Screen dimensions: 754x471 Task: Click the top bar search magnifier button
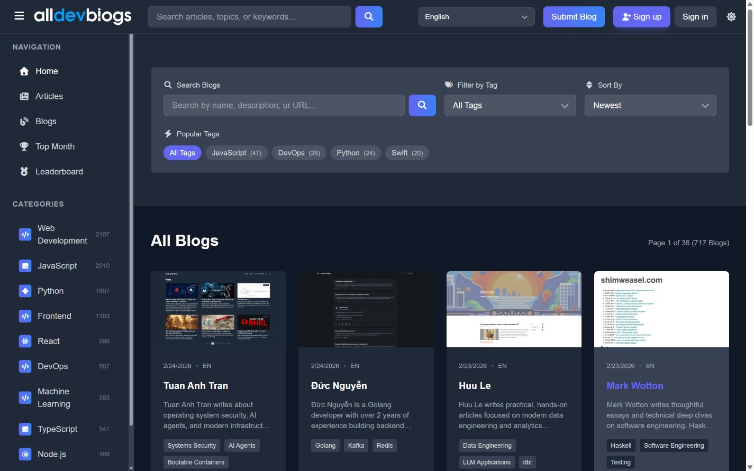click(369, 17)
